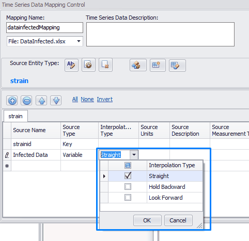The image size is (249, 241).
Task: Click the delete source entity type icon
Action: click(x=105, y=65)
